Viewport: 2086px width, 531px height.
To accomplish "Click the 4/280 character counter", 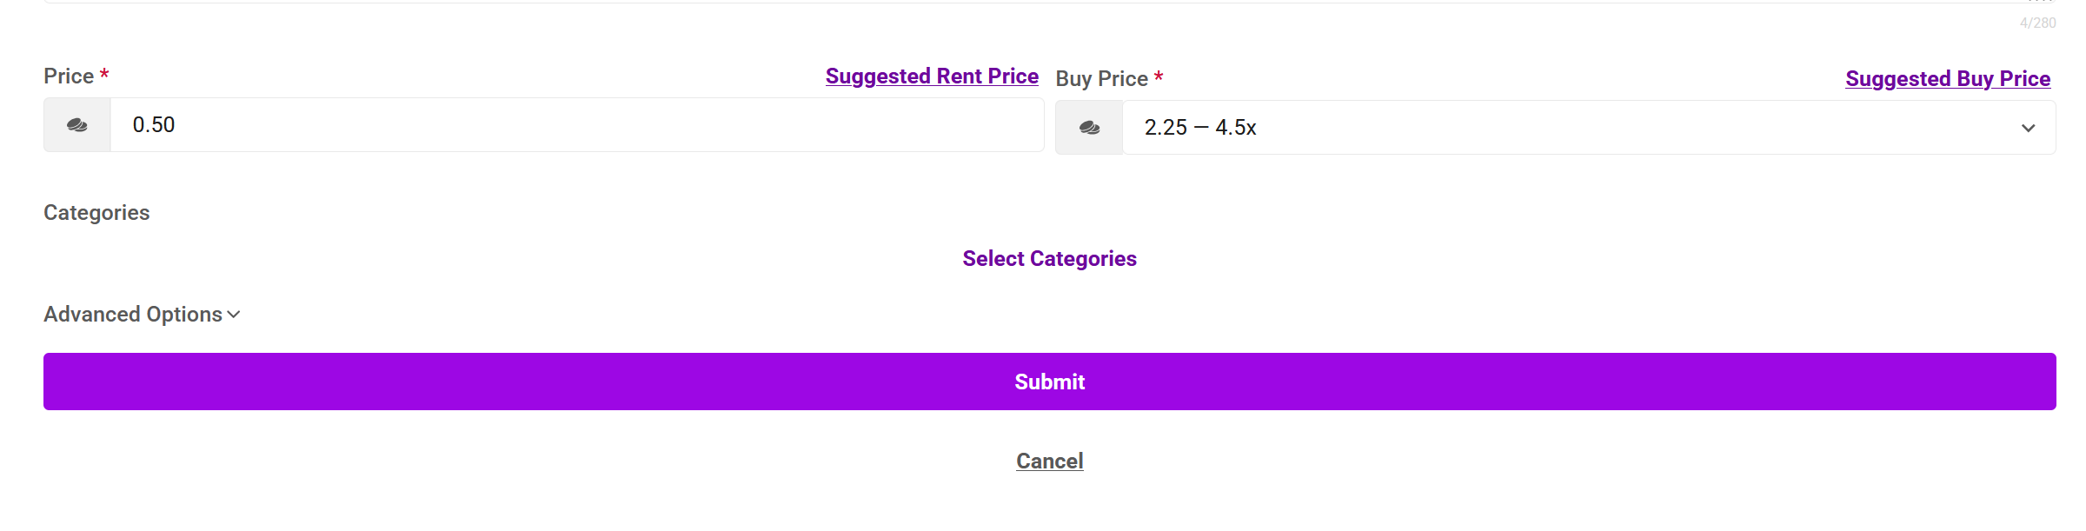I will tap(2037, 23).
